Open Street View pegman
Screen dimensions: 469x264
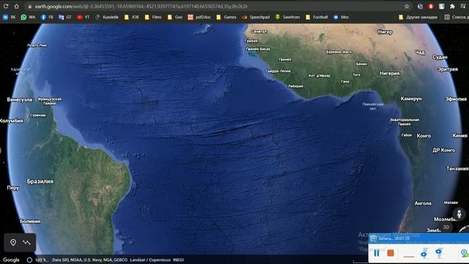click(459, 213)
